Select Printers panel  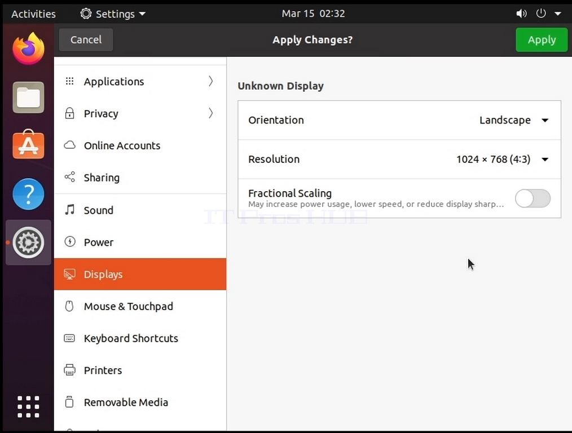140,370
